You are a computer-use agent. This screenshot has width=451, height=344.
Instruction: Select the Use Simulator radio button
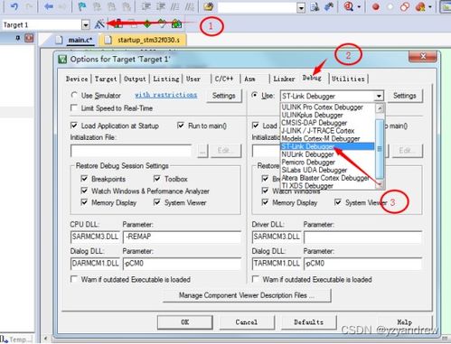click(x=74, y=96)
